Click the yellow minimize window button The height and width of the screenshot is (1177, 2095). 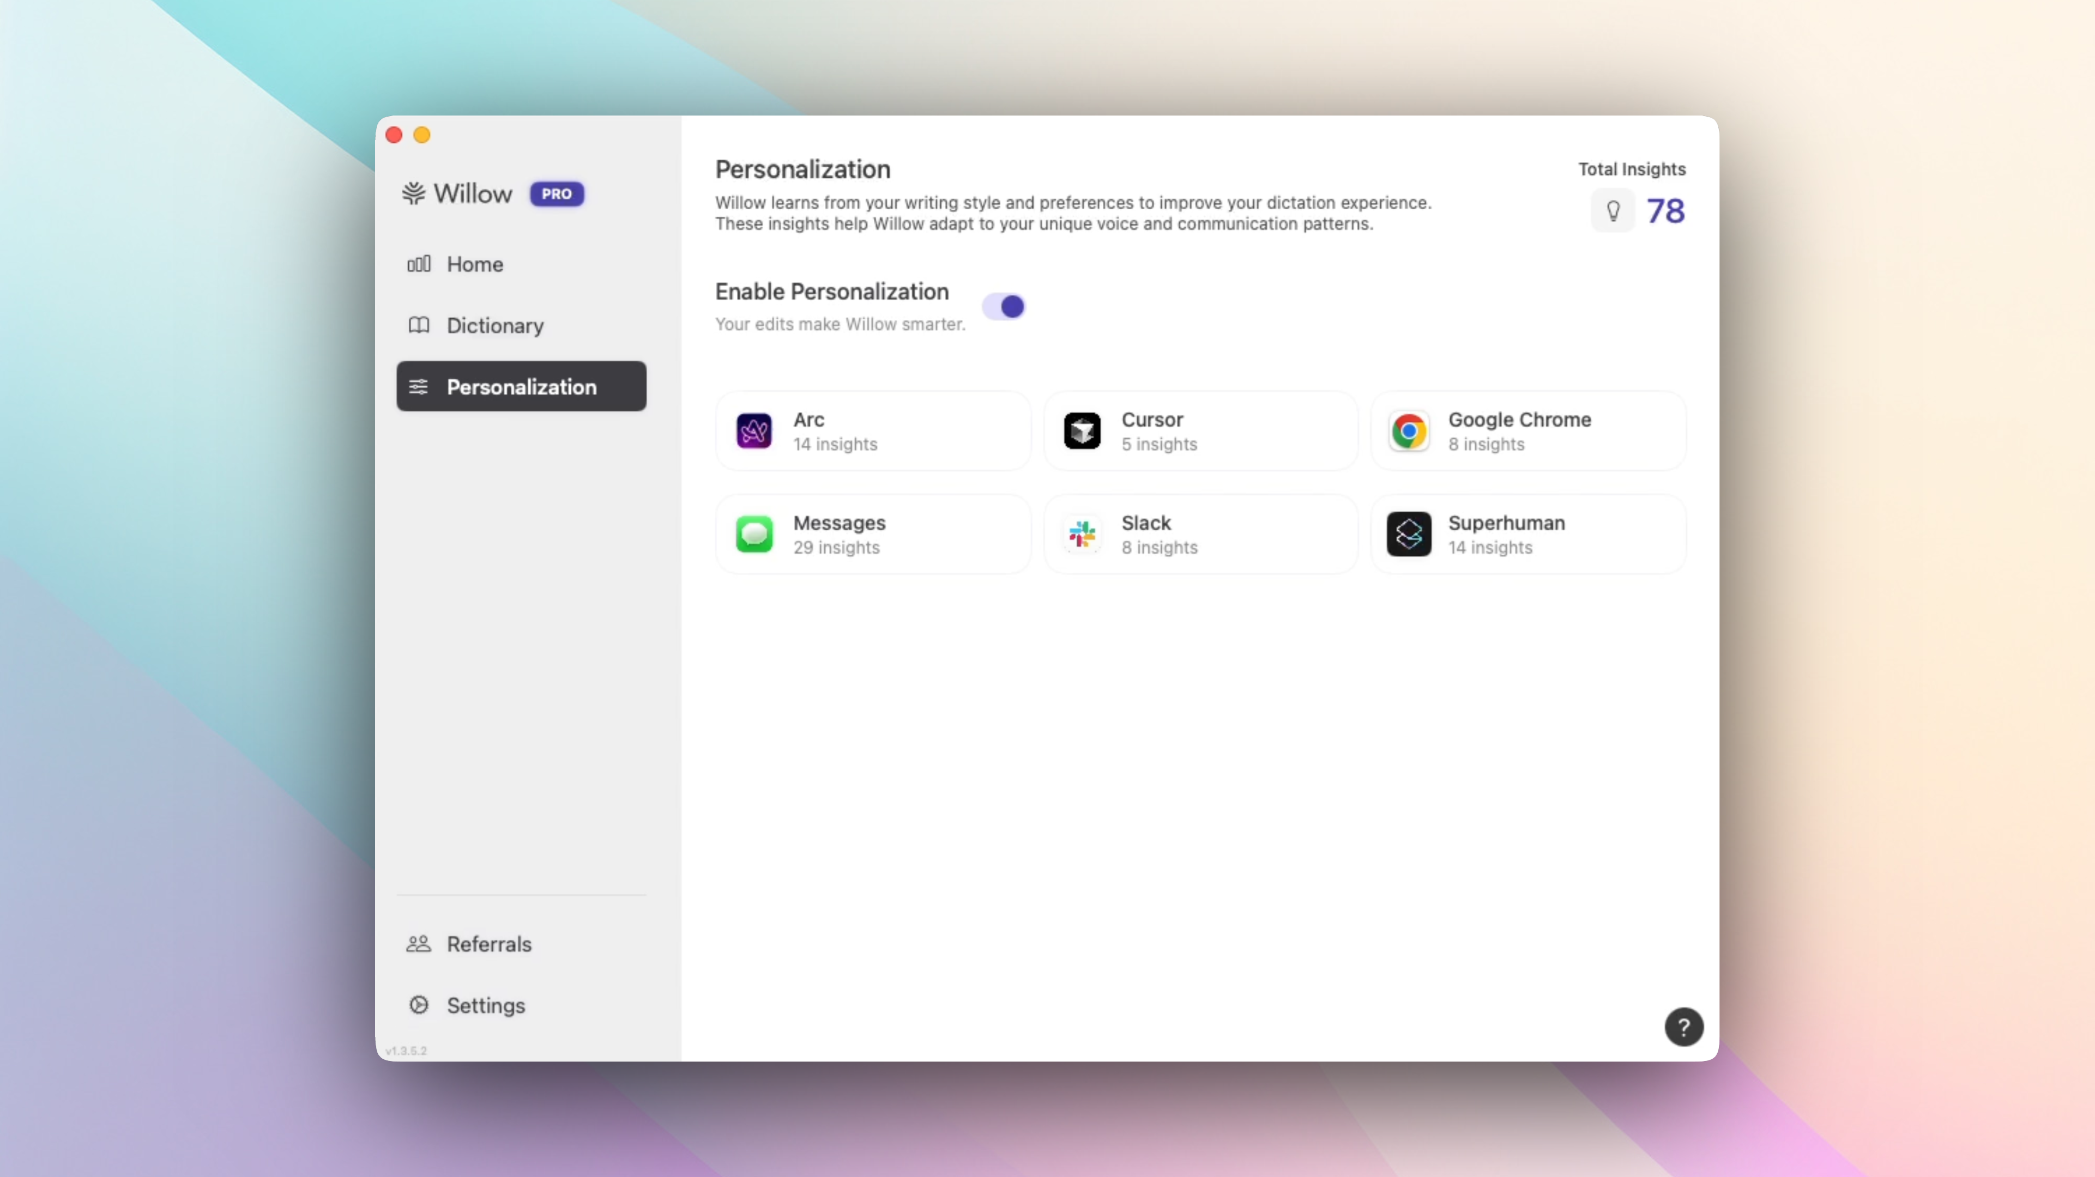tap(421, 135)
